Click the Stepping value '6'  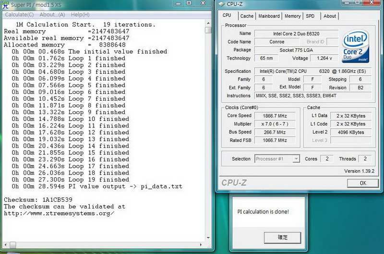[360, 79]
